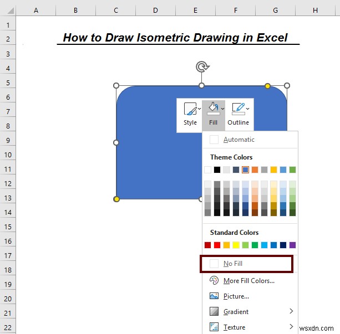Pick light blue standard color swatch
Viewport: 340px width, 334px height.
point(265,245)
